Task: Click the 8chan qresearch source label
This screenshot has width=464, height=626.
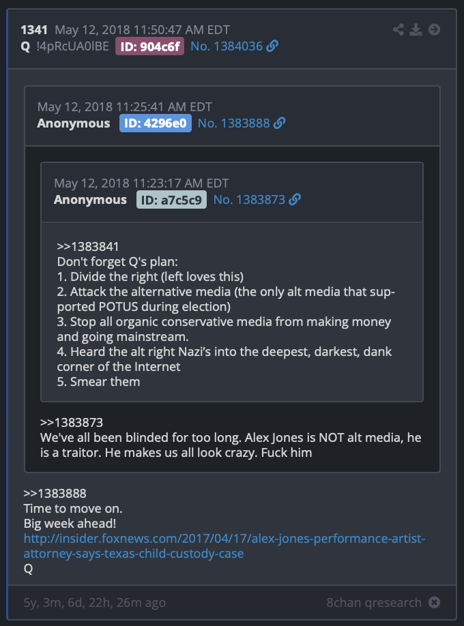Action: click(374, 602)
